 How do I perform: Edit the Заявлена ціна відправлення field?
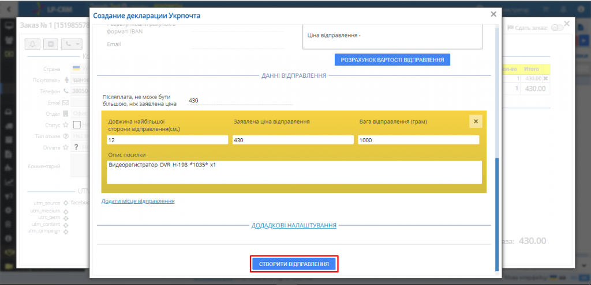pos(293,140)
